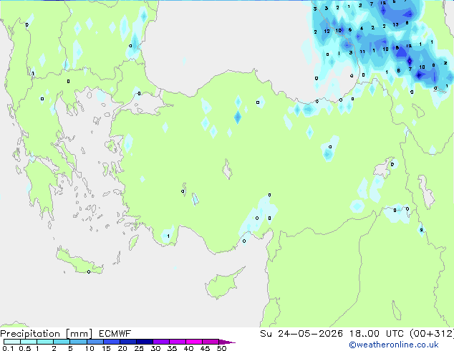Click the legend label '0.1'
The height and width of the screenshot is (351, 454).
click(x=8, y=348)
